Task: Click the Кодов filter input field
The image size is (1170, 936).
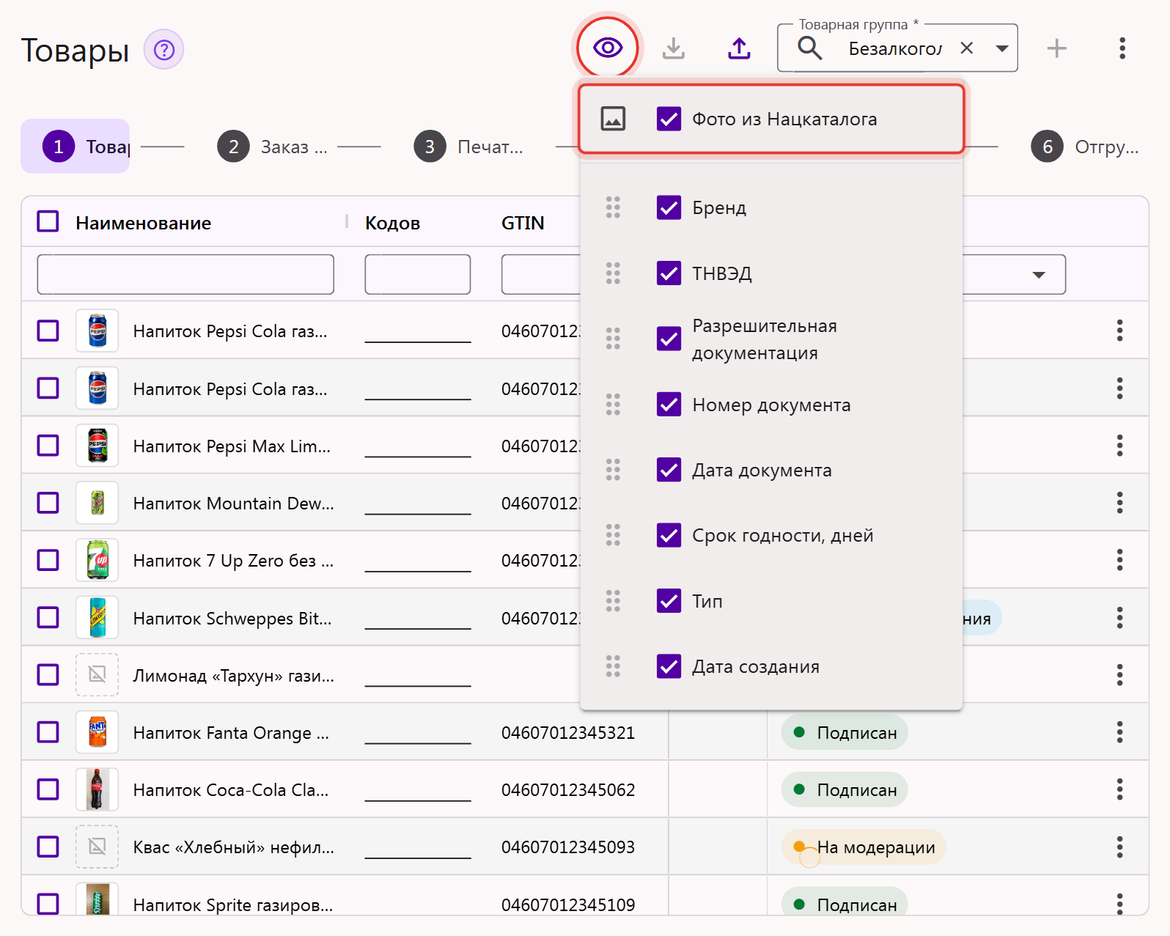Action: [418, 274]
